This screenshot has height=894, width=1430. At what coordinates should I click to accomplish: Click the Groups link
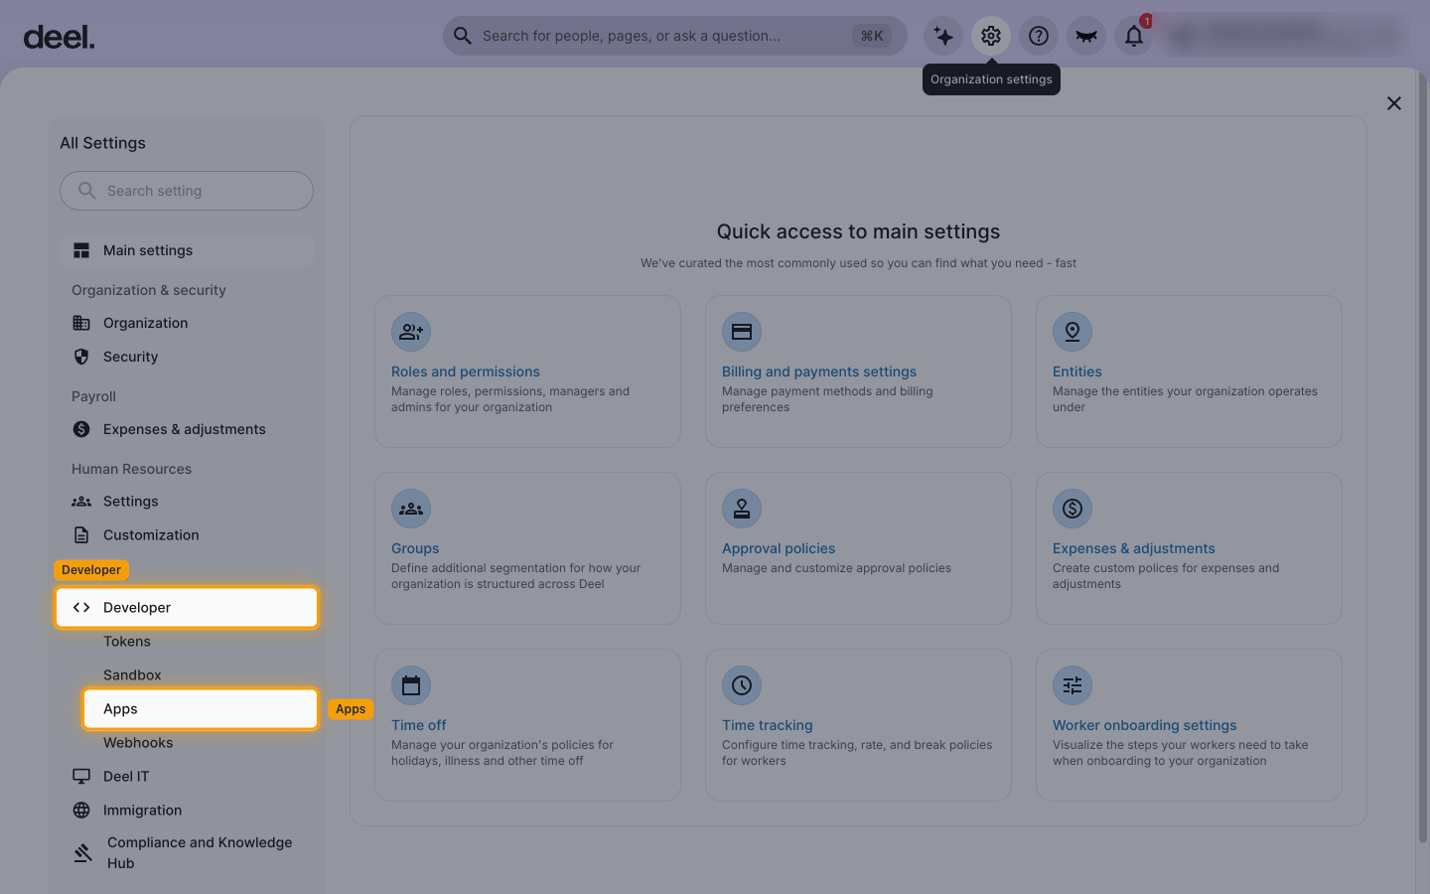(x=415, y=548)
